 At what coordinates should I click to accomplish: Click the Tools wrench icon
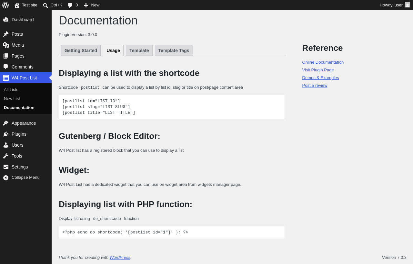tap(6, 156)
